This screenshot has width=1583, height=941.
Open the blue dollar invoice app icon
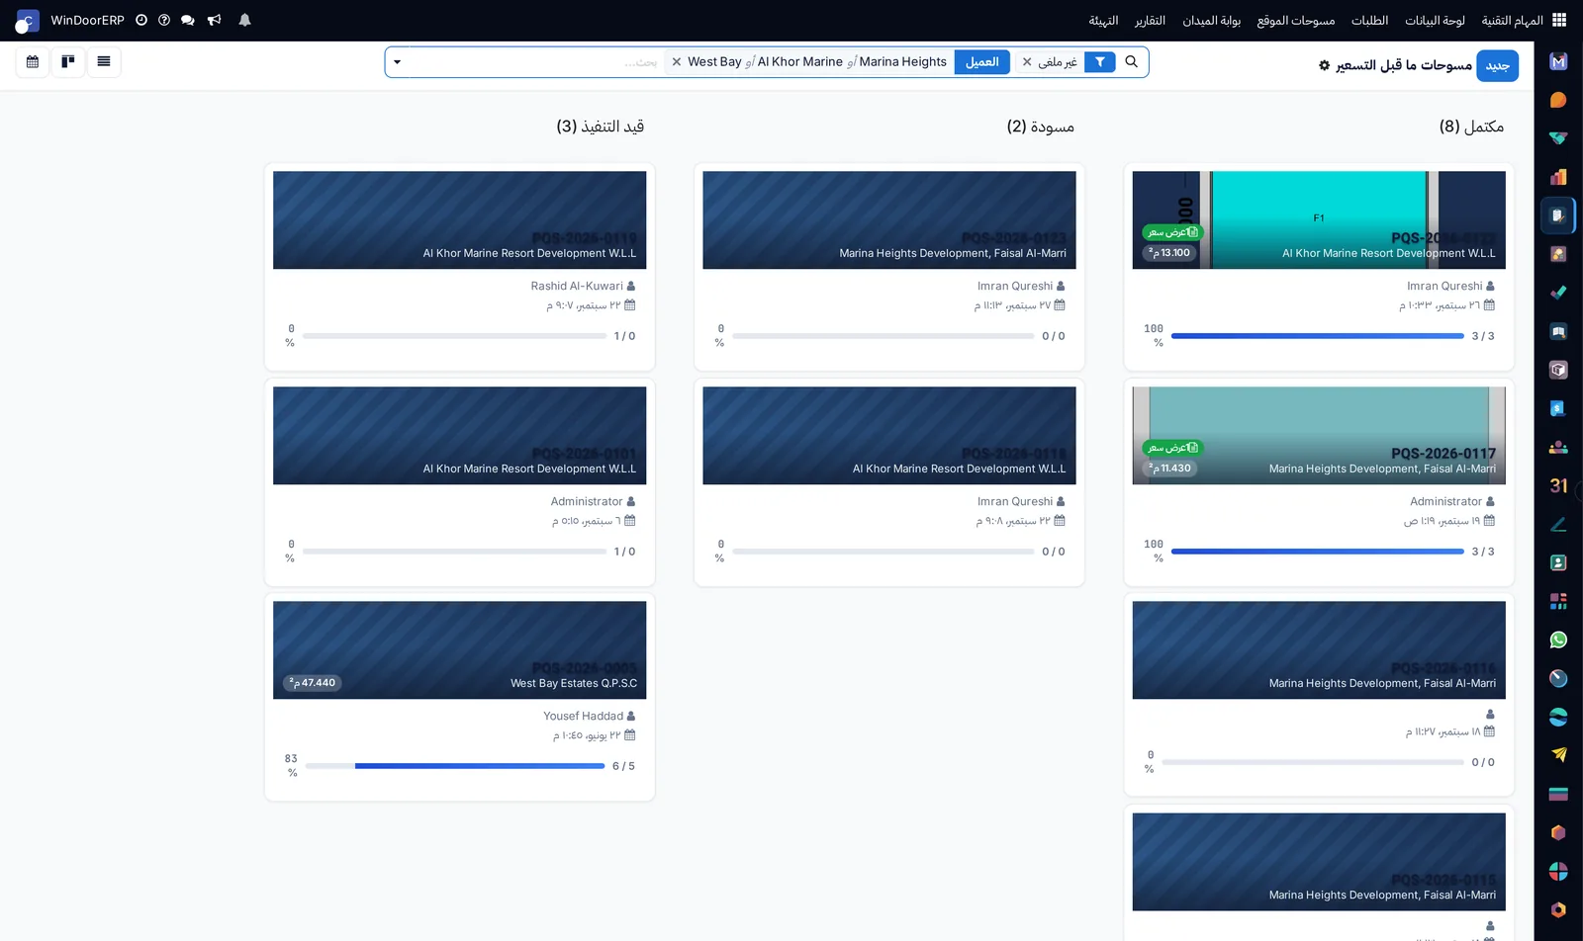[1558, 408]
